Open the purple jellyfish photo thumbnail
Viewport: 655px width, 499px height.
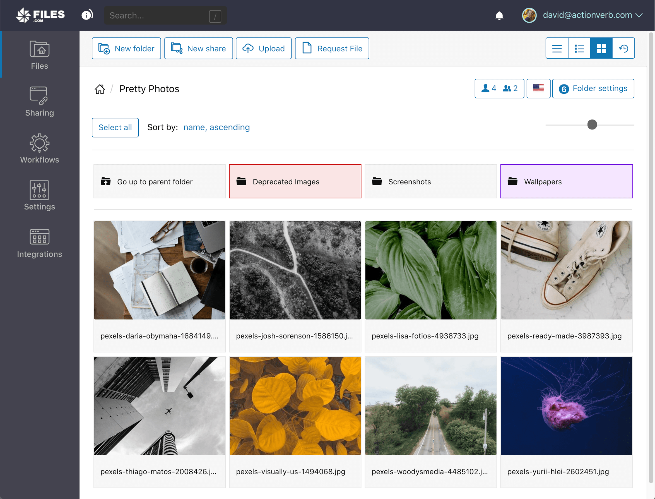[x=566, y=406]
